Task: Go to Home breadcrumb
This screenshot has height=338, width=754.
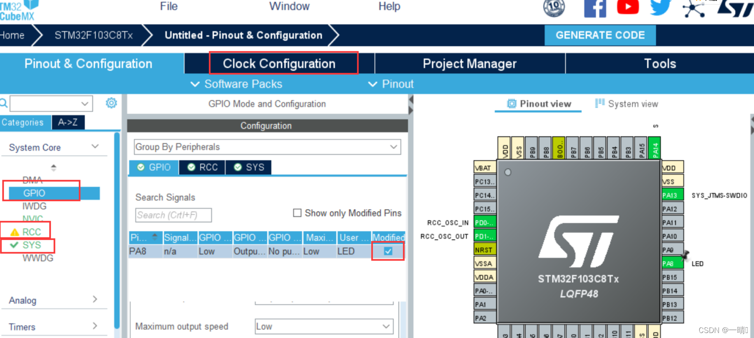Action: coord(12,35)
